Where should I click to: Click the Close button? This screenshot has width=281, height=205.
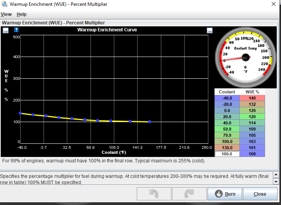(260, 194)
